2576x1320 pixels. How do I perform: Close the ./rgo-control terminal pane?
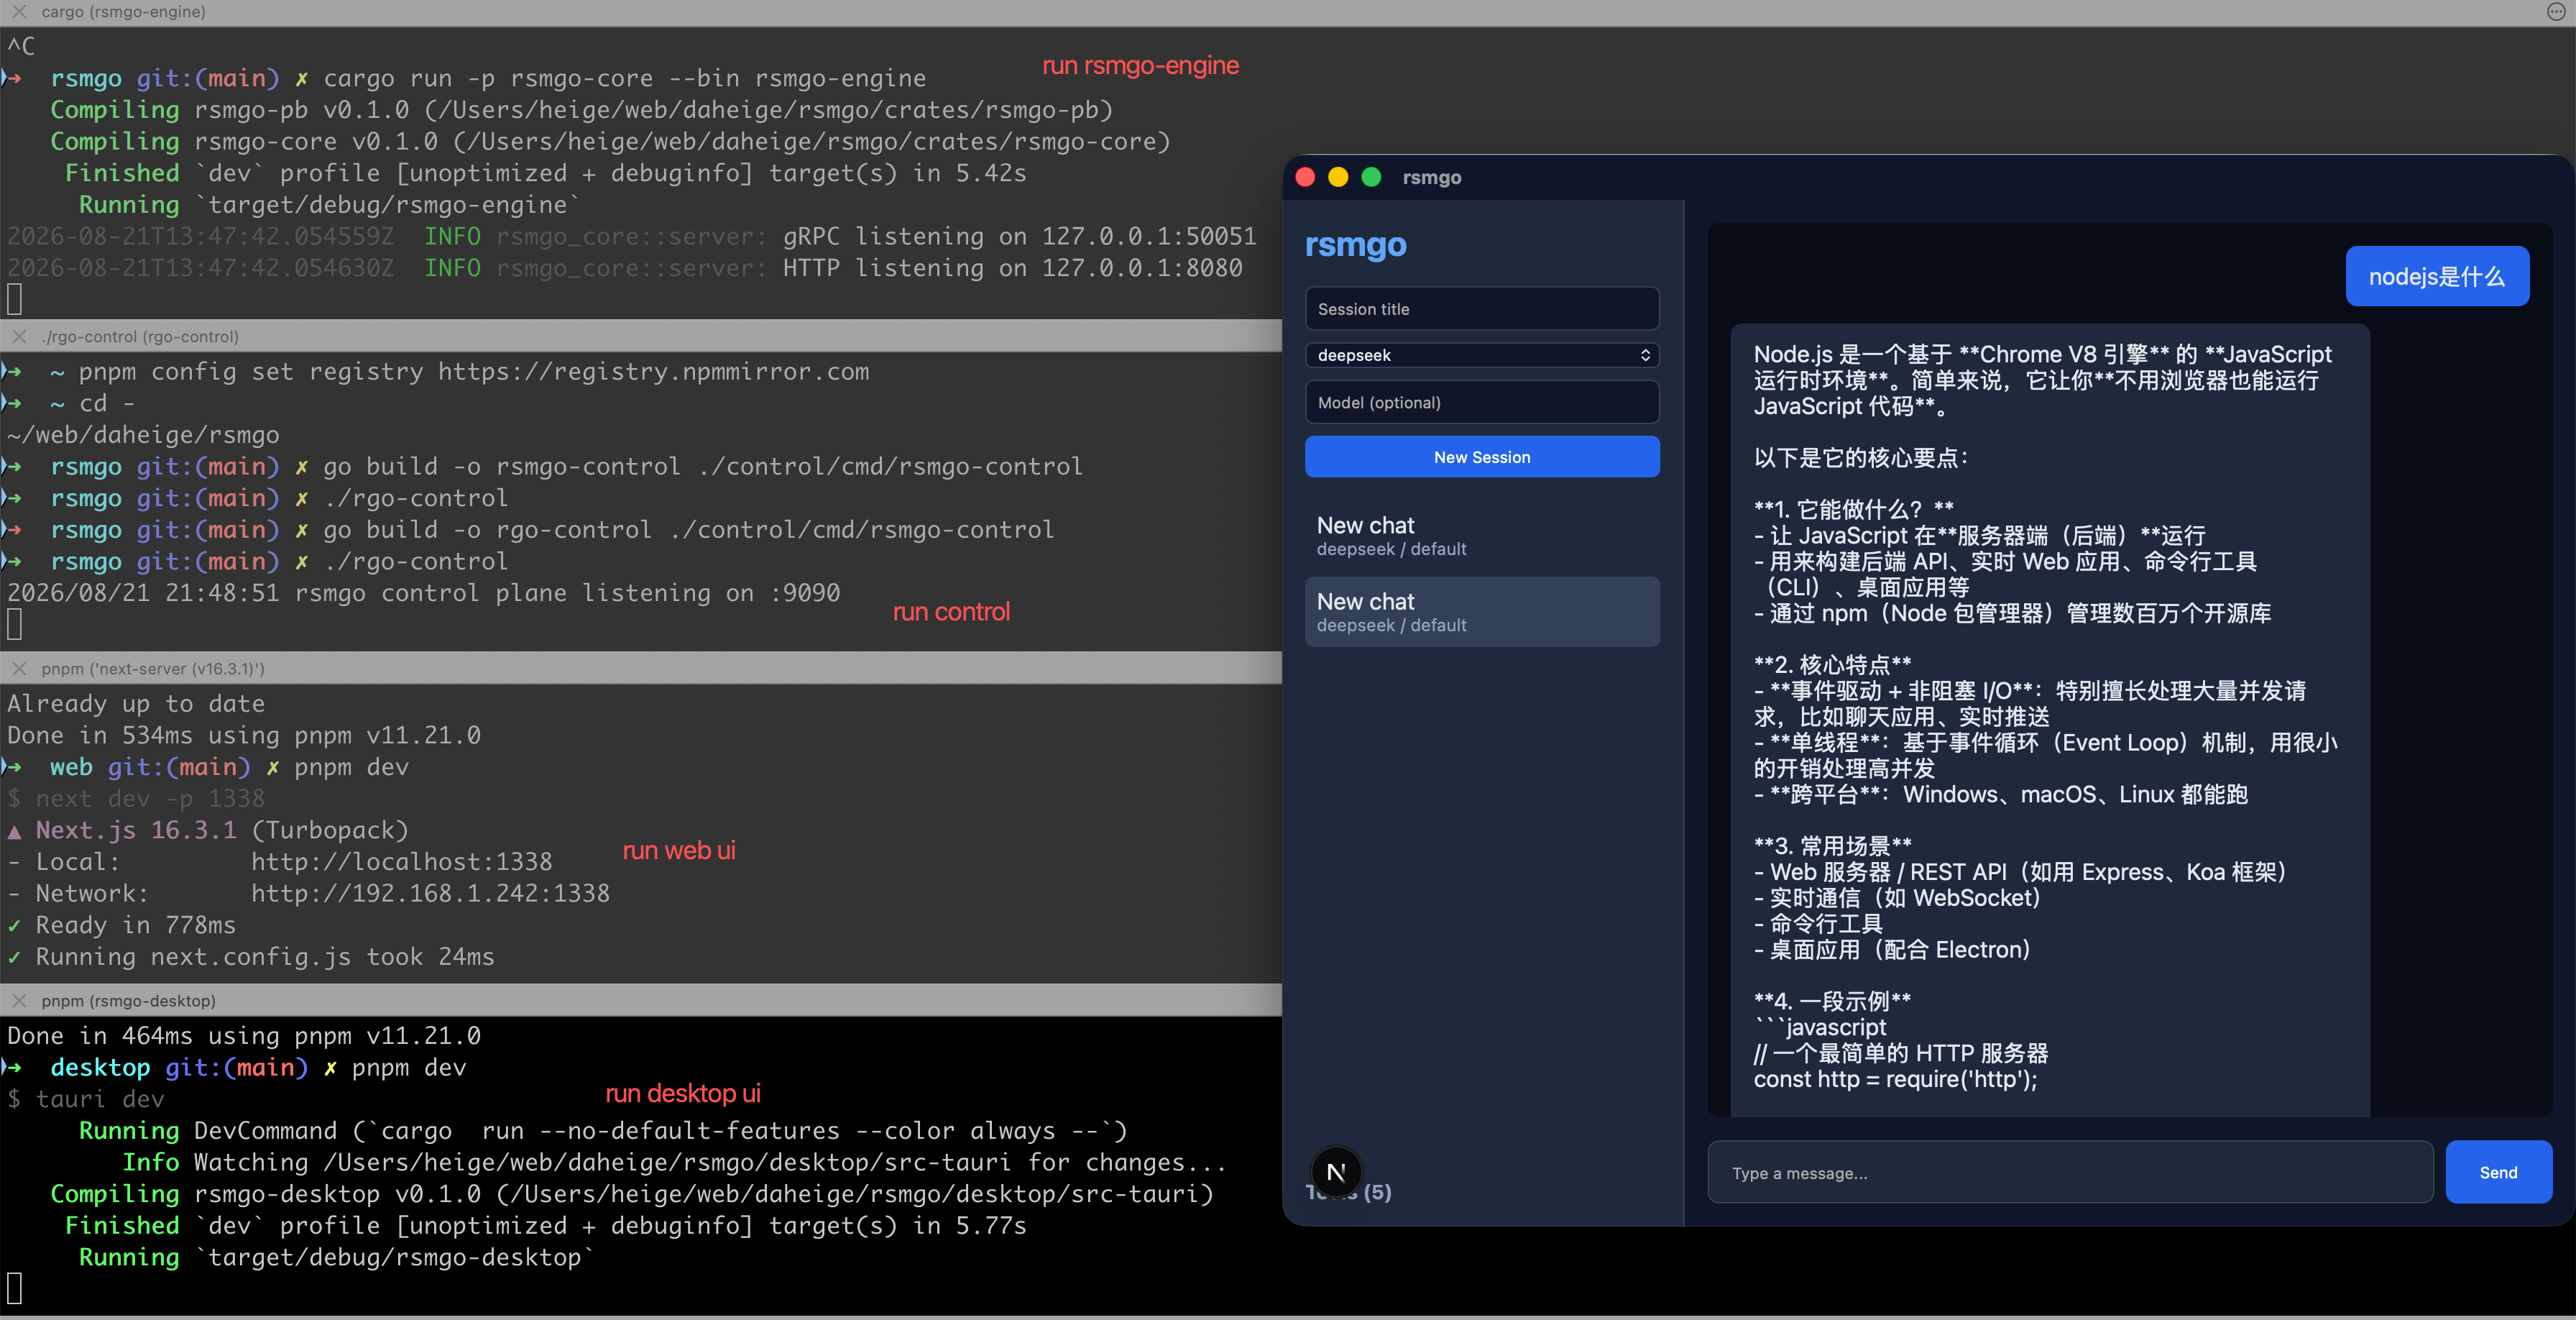(19, 337)
